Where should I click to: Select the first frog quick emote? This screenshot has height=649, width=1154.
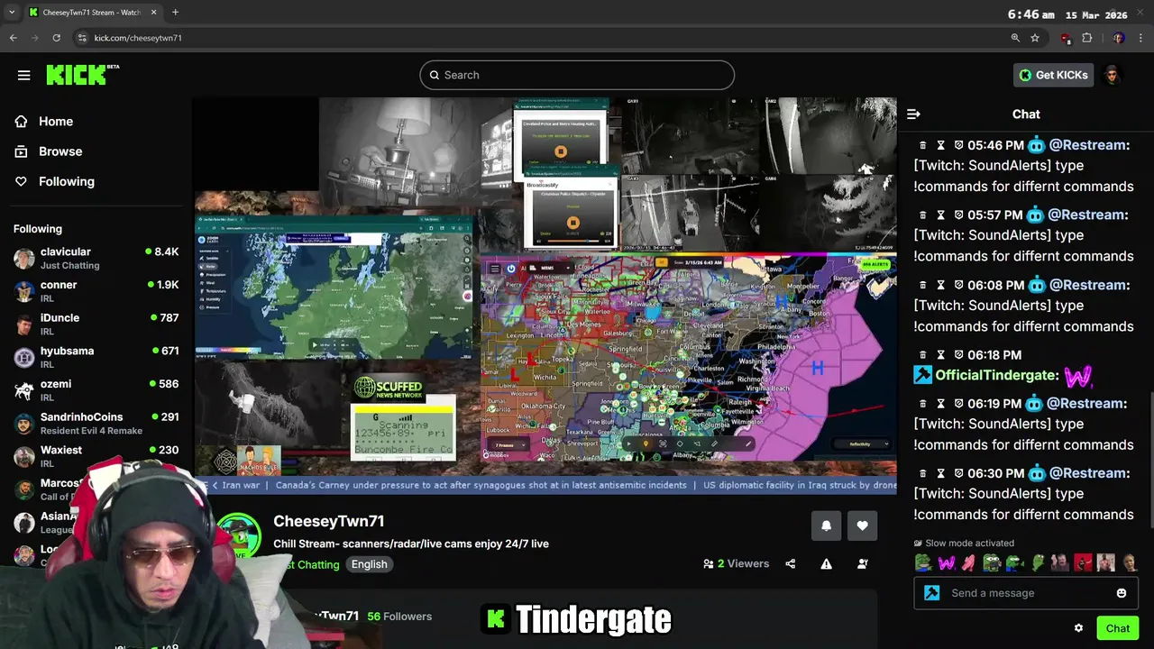922,563
